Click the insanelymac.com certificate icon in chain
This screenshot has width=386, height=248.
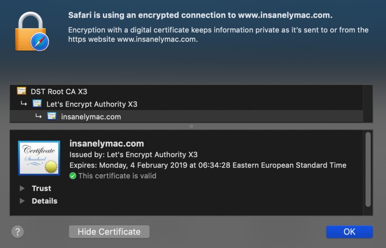pyautogui.click(x=52, y=116)
